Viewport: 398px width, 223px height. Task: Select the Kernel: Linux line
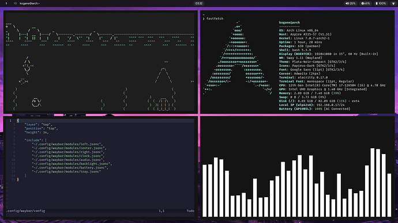click(304, 38)
